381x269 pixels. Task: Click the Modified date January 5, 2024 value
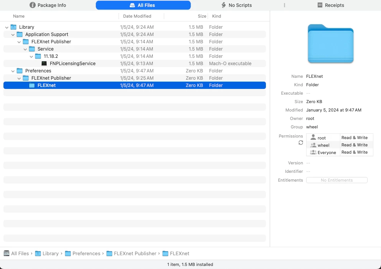(x=334, y=110)
